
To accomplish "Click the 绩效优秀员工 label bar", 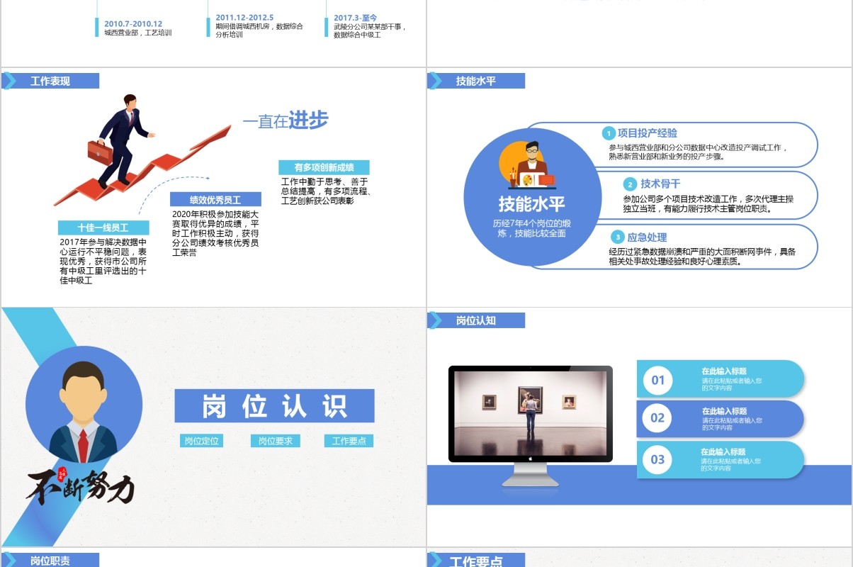I will pyautogui.click(x=215, y=200).
